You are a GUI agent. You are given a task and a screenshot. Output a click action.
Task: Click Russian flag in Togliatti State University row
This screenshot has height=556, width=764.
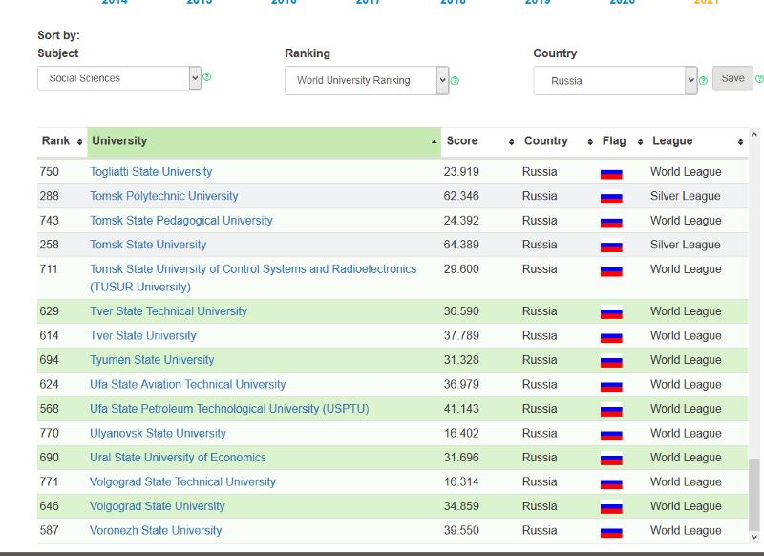(611, 173)
